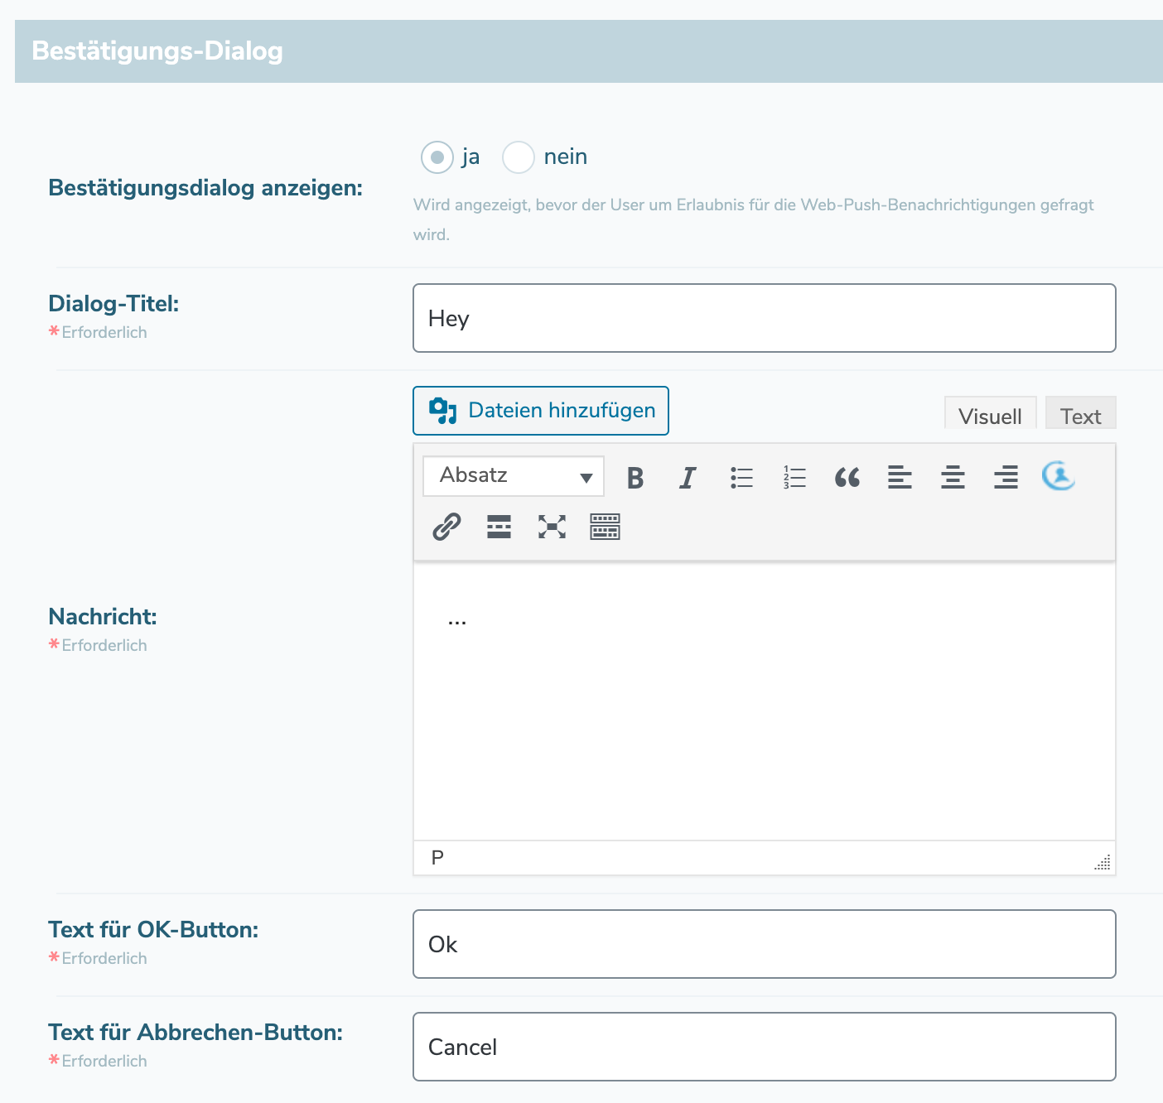Insert a bulleted list
1163x1103 pixels.
pos(741,478)
